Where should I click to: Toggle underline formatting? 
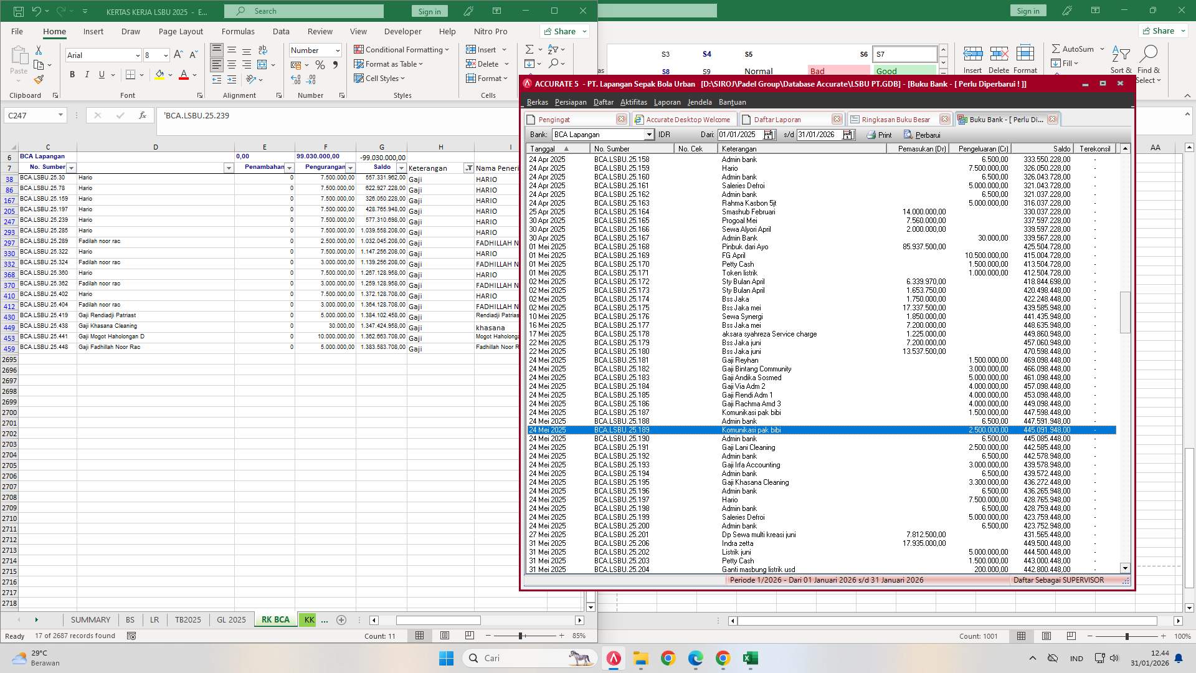[102, 75]
